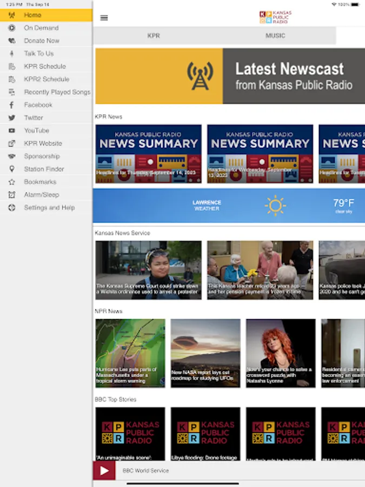Viewport: 365px width, 487px height.
Task: Click the YouTube icon in sidebar
Action: tap(12, 130)
